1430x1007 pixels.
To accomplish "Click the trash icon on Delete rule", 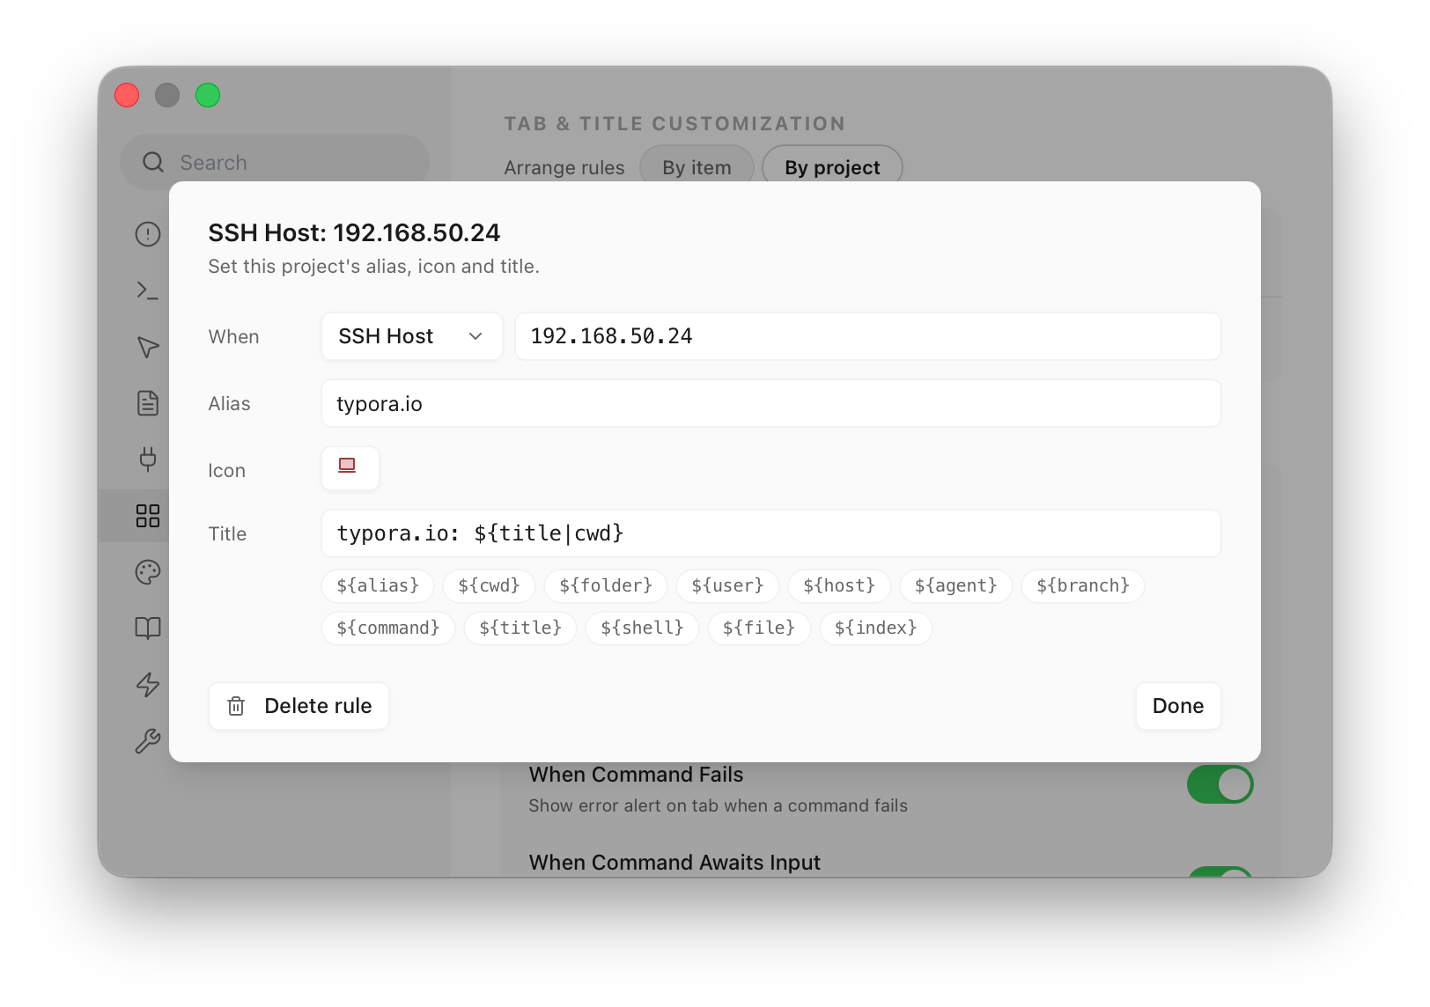I will pyautogui.click(x=236, y=706).
